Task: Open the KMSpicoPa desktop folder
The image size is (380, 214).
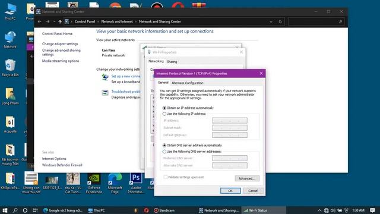Action: [x=10, y=181]
